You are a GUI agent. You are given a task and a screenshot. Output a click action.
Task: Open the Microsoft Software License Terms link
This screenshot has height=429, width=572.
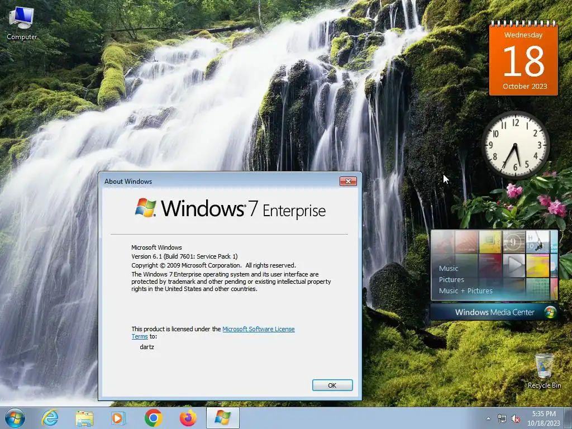click(x=258, y=328)
